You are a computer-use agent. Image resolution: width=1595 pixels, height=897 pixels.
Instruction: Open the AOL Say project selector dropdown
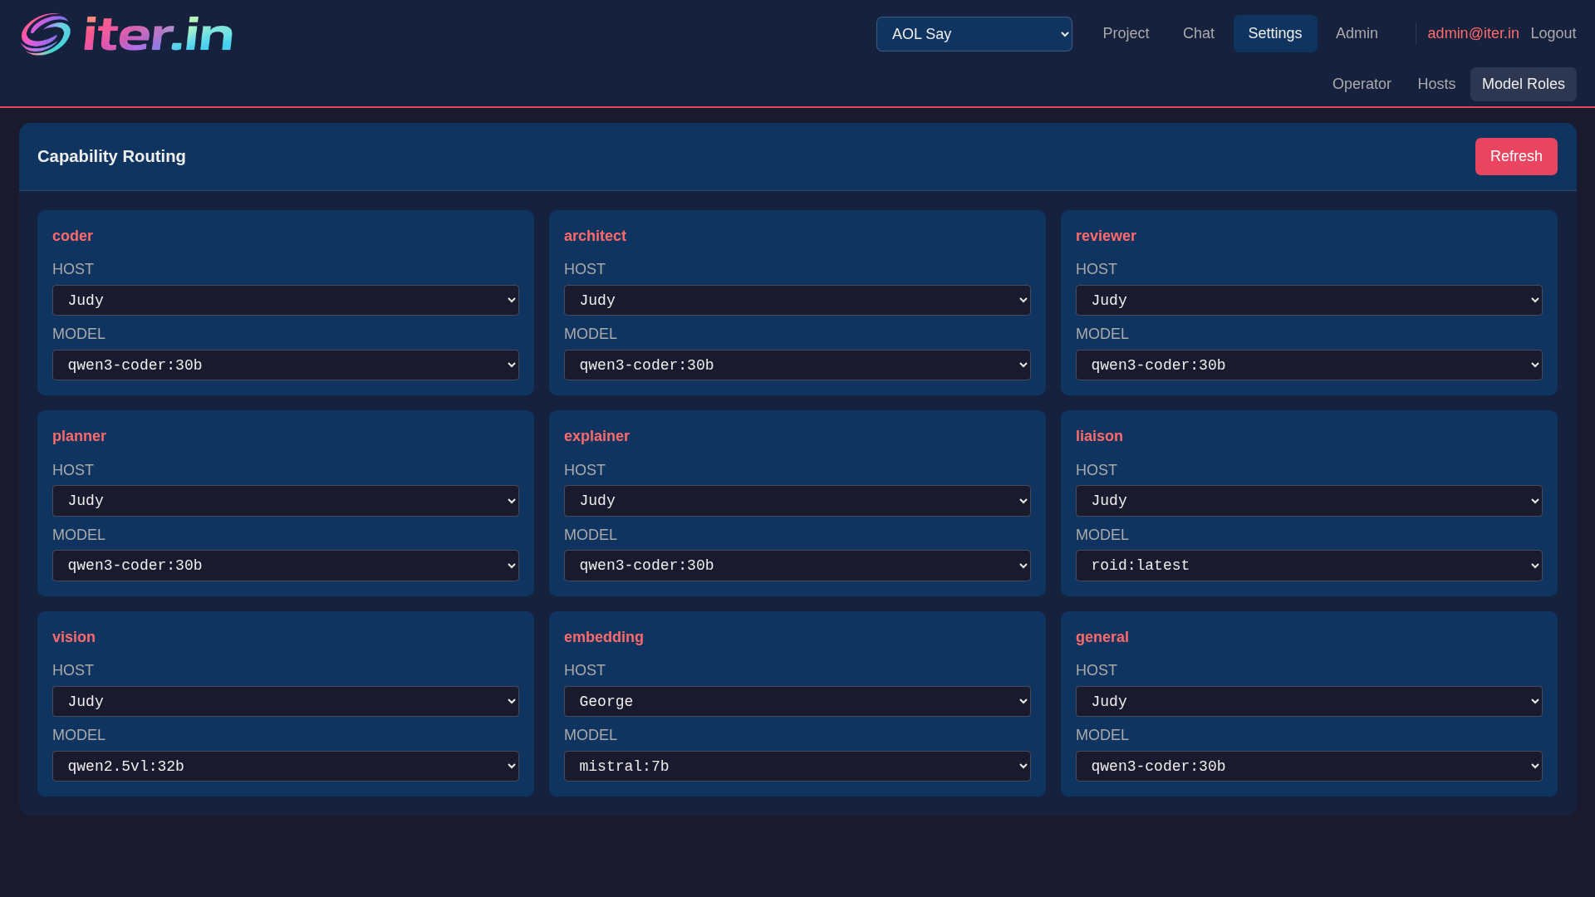pos(974,34)
